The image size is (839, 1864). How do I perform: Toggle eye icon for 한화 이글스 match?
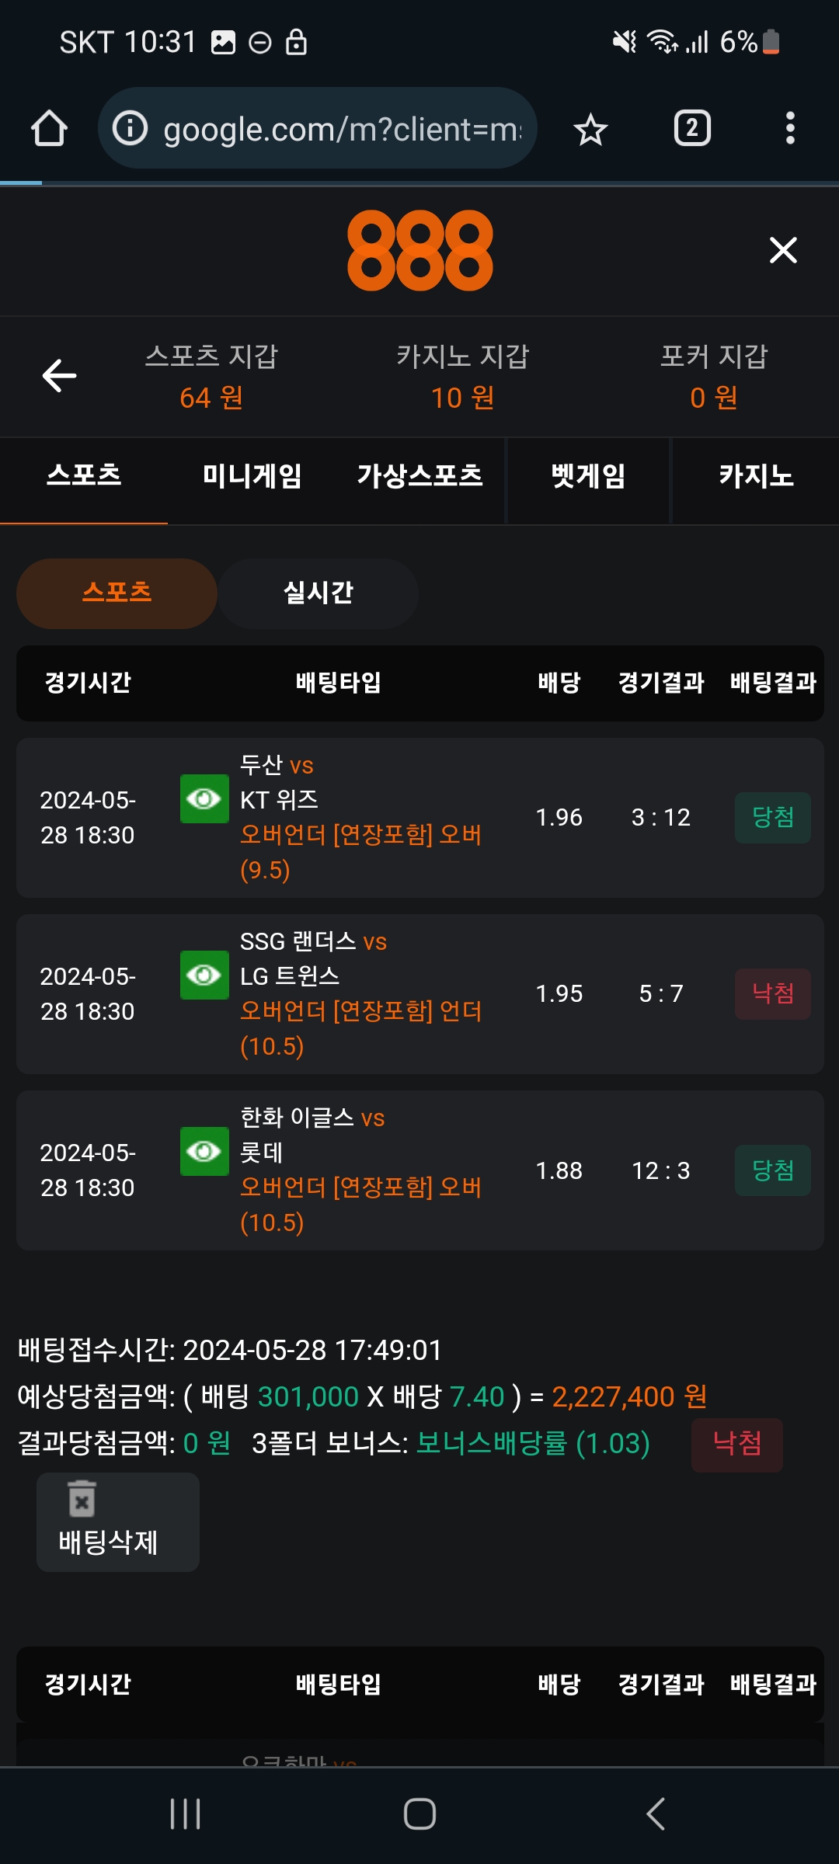pyautogui.click(x=204, y=1151)
